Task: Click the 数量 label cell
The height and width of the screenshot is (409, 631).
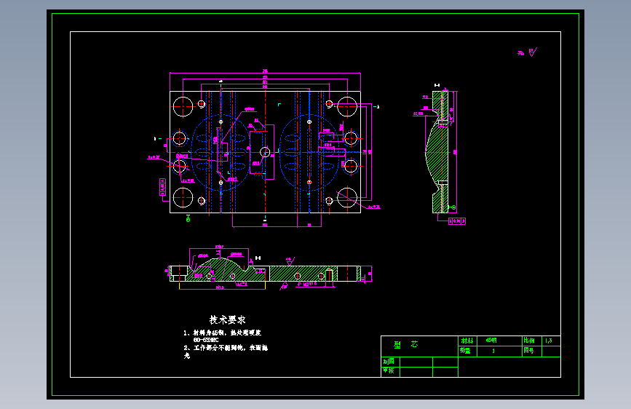Action: [x=467, y=352]
